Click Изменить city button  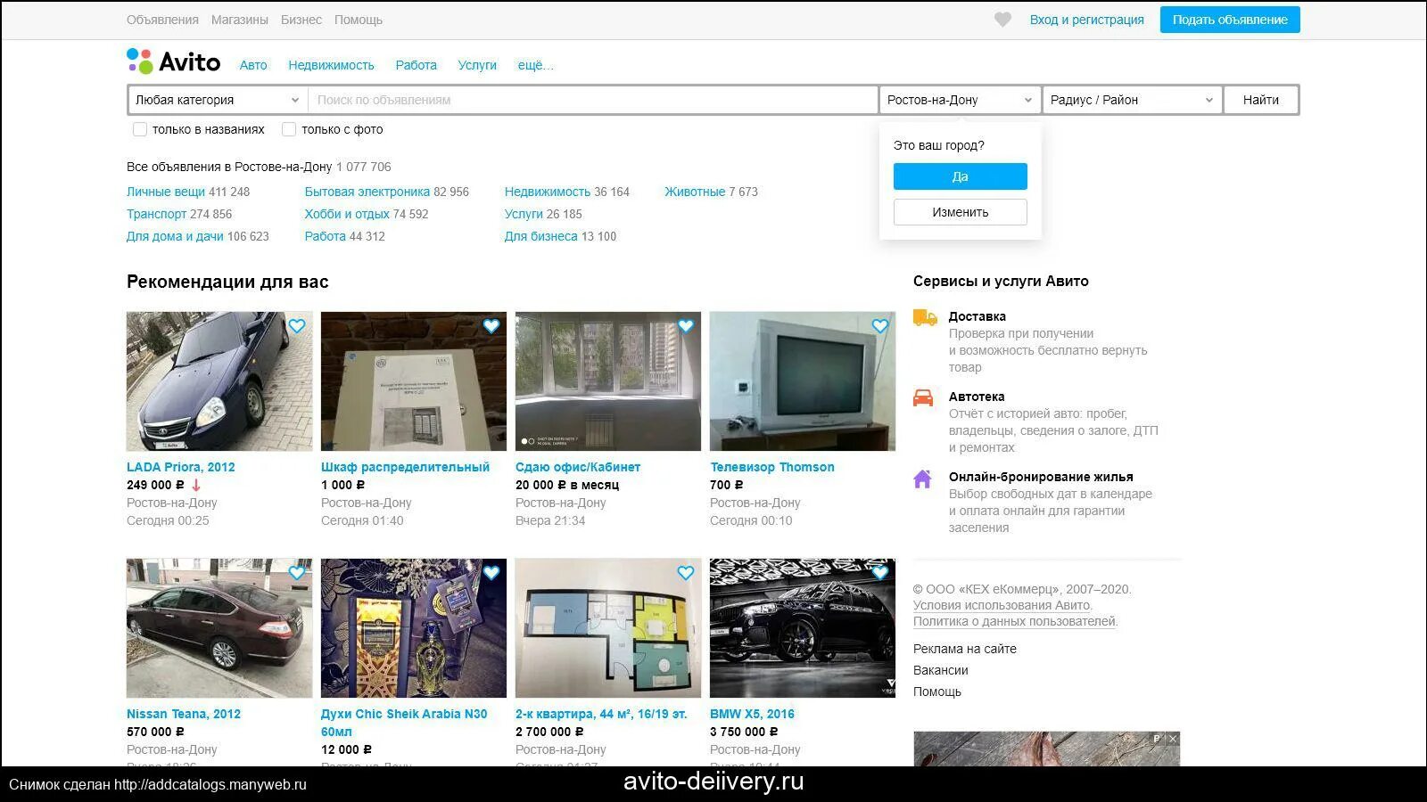(960, 212)
